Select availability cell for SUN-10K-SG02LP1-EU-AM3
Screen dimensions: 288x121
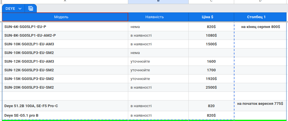158,44
